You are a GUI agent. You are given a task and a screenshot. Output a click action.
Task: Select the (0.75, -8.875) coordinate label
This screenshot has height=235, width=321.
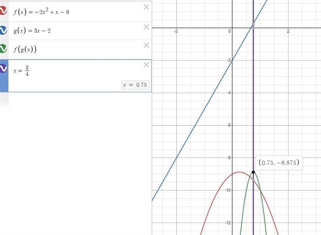(x=279, y=162)
